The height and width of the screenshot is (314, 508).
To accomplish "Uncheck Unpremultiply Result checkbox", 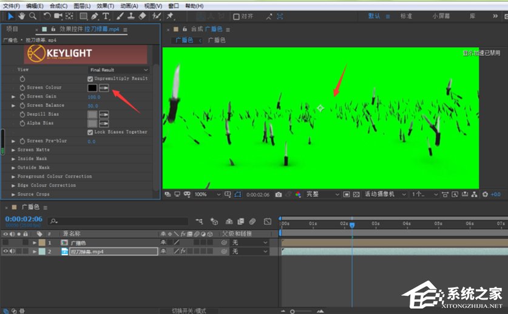I will coord(90,79).
